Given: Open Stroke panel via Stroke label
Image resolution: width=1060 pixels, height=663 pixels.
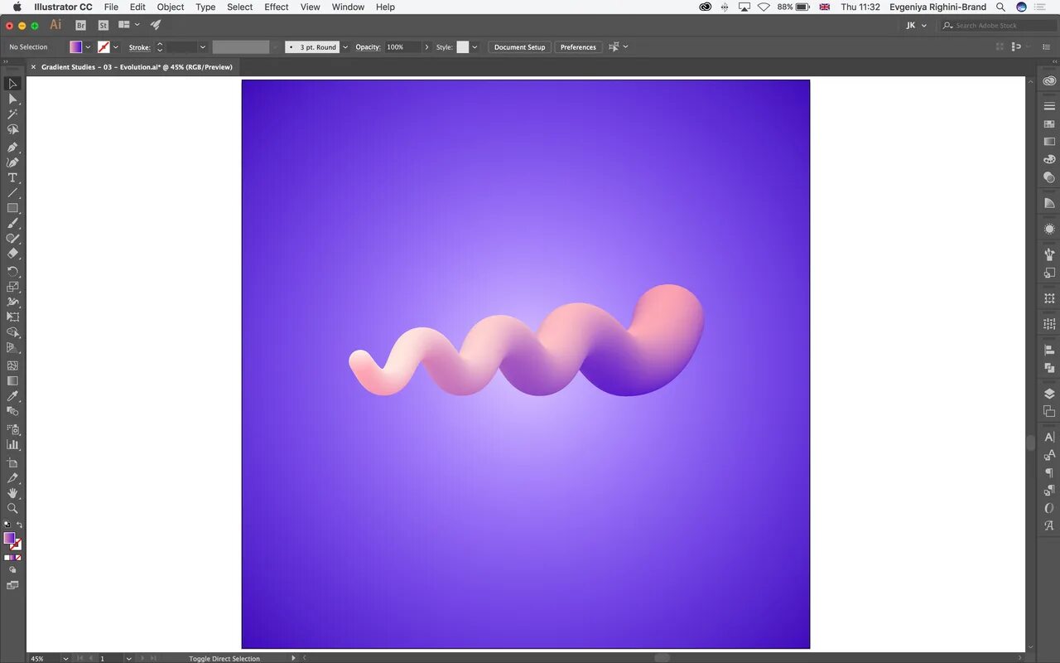Looking at the screenshot, I should click(x=139, y=47).
